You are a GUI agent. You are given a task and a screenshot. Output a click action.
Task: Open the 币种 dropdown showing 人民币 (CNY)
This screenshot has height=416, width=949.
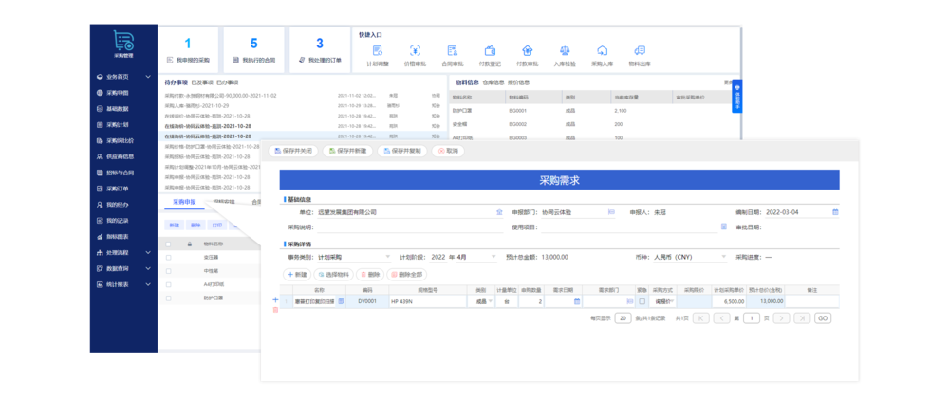point(689,257)
